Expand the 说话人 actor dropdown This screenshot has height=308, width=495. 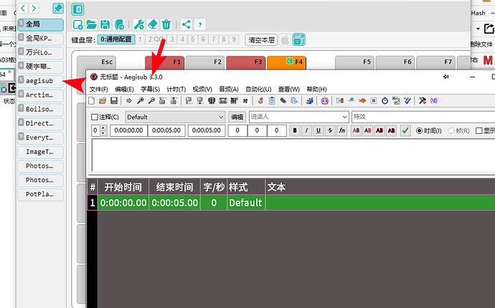298,117
